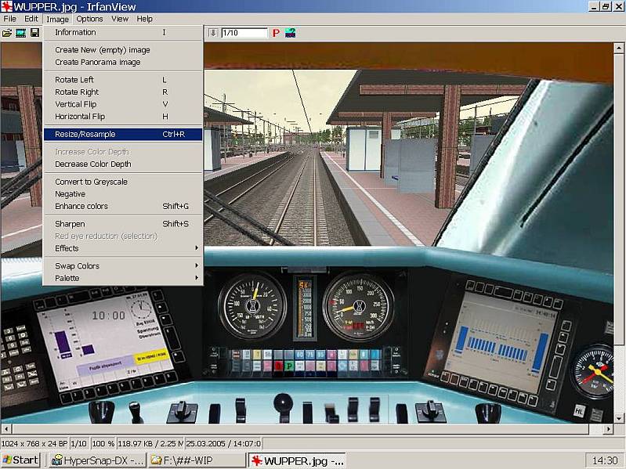Click the 100 % zoom status entry

coord(103,443)
